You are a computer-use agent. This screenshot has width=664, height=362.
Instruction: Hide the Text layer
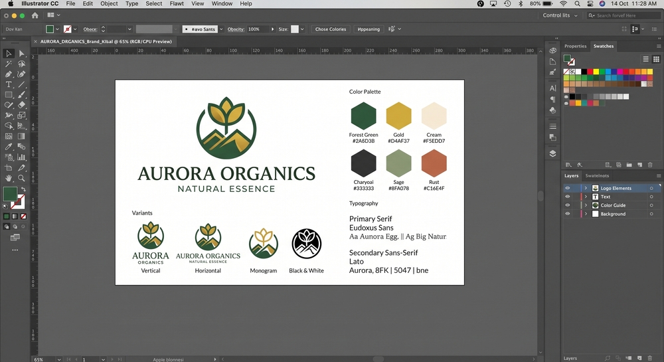point(568,197)
